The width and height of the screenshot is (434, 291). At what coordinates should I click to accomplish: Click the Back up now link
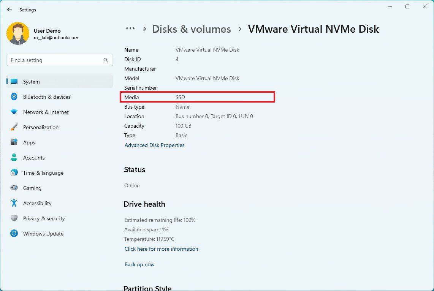pos(139,264)
